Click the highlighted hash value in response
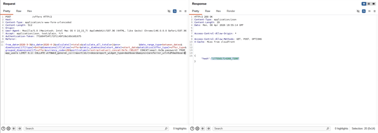 pos(225,58)
